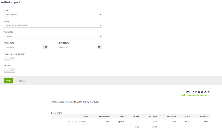Click into the Från datum input field

coord(24,47)
